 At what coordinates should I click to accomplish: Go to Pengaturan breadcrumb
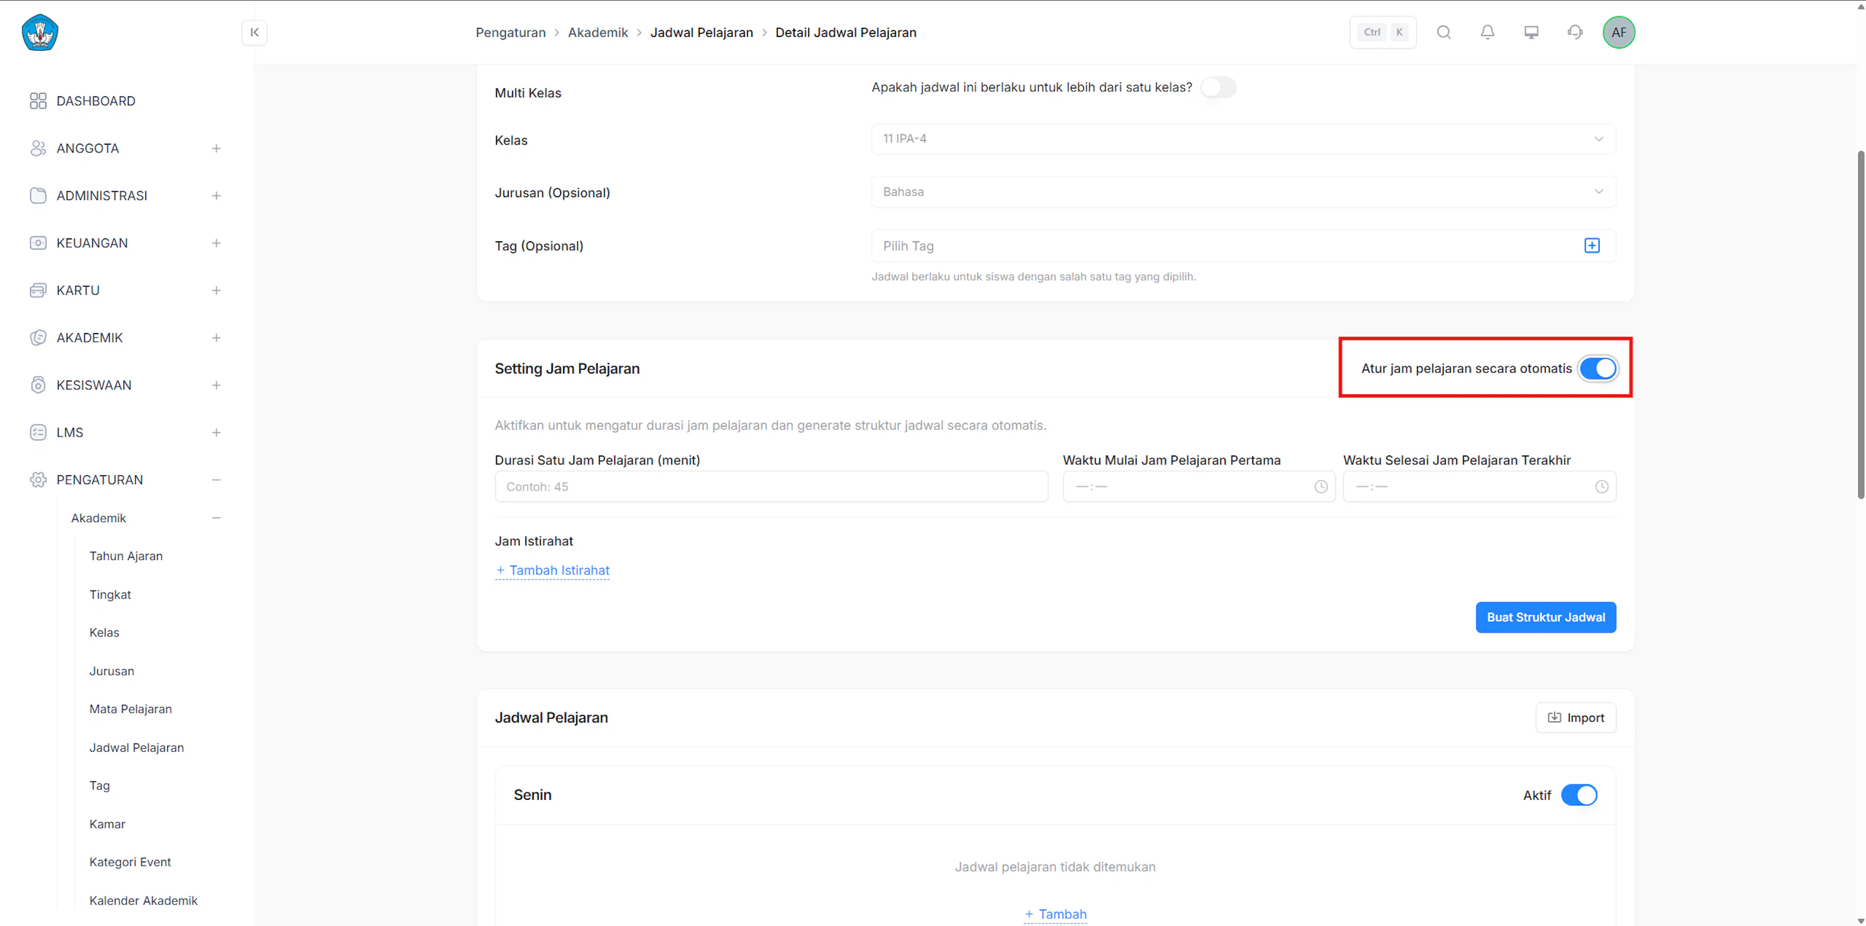(x=510, y=32)
